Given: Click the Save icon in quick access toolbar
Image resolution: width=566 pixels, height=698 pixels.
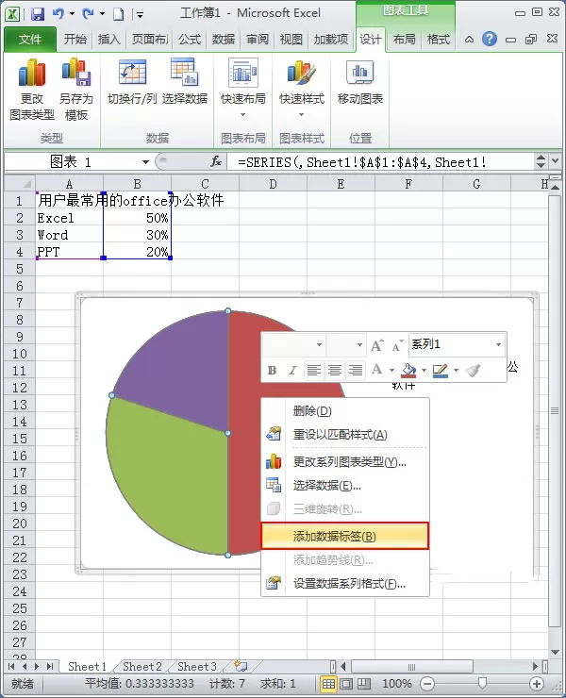Looking at the screenshot, I should click(x=38, y=14).
